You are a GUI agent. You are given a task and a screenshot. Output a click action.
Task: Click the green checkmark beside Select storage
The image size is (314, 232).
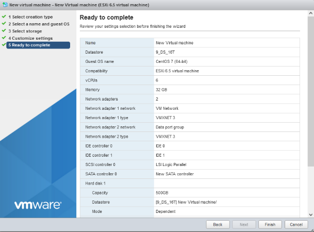tap(4, 31)
